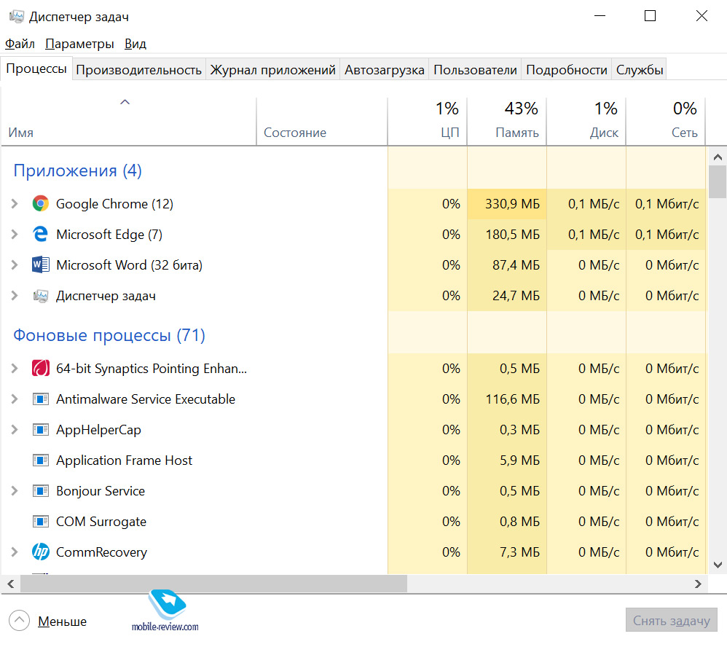This screenshot has width=727, height=647.
Task: Select the COM Surrogate process name
Action: coord(101,521)
